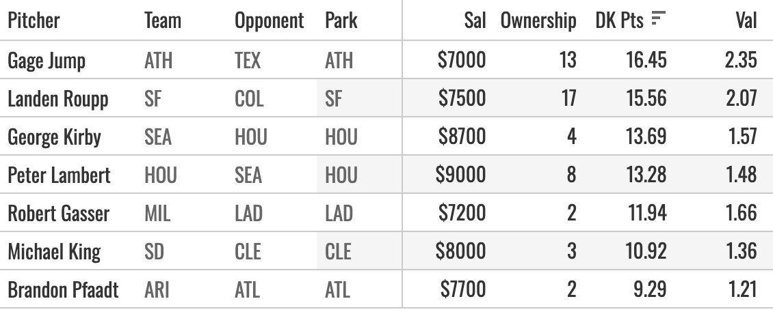The width and height of the screenshot is (773, 314).
Task: Click the Park column header
Action: (341, 20)
